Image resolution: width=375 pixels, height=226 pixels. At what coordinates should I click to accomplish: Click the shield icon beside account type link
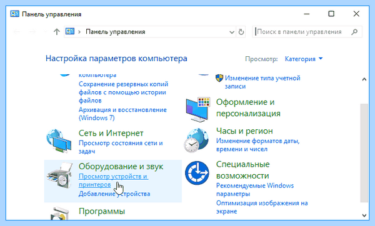point(219,78)
